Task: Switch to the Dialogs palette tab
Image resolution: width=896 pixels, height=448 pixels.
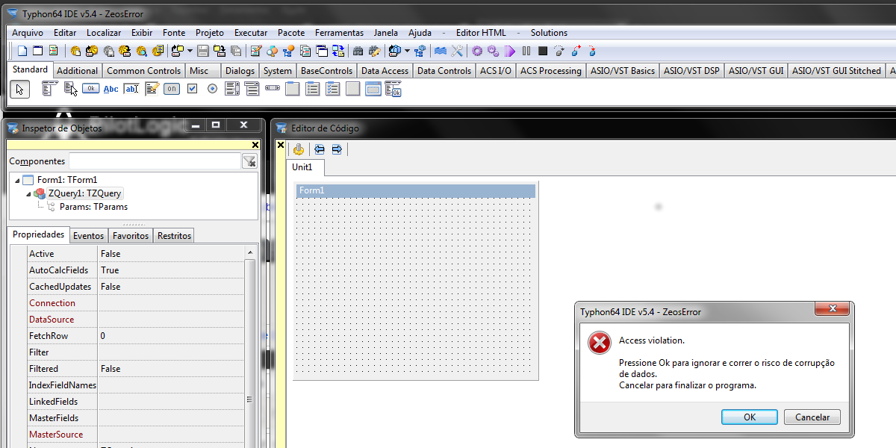Action: click(240, 71)
